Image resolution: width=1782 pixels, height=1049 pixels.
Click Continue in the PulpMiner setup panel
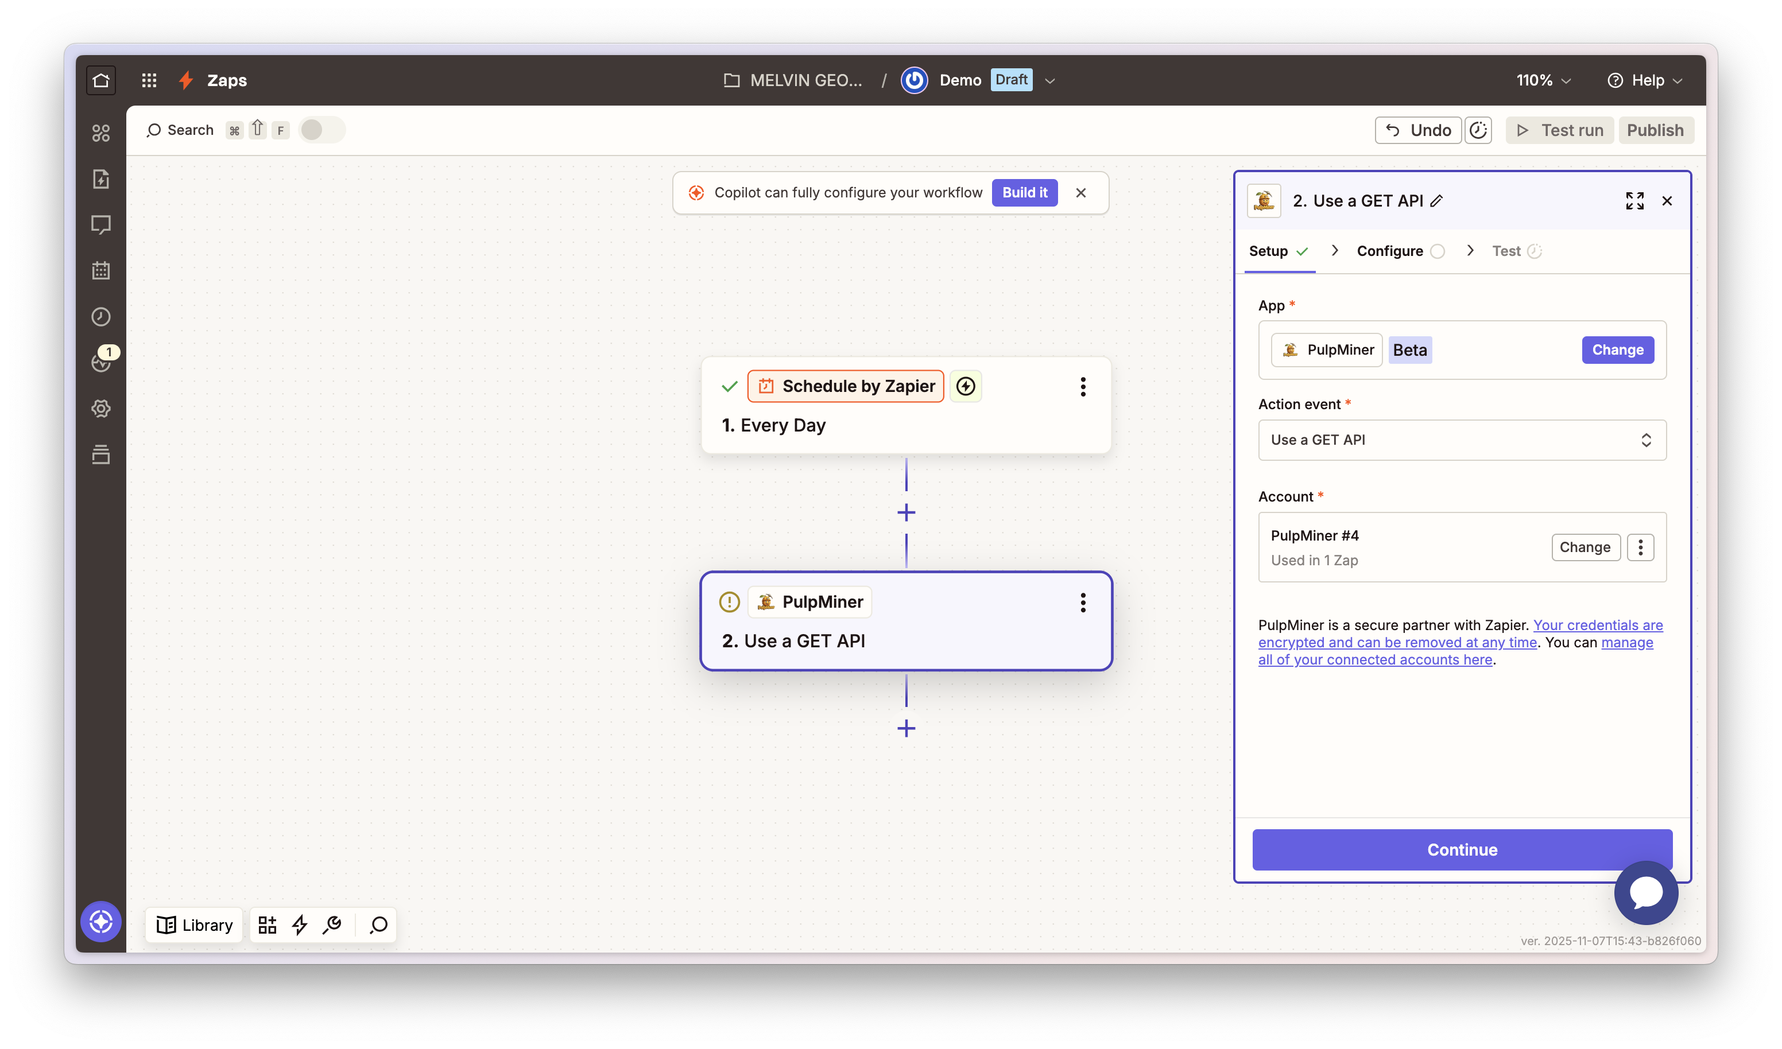pyautogui.click(x=1461, y=850)
